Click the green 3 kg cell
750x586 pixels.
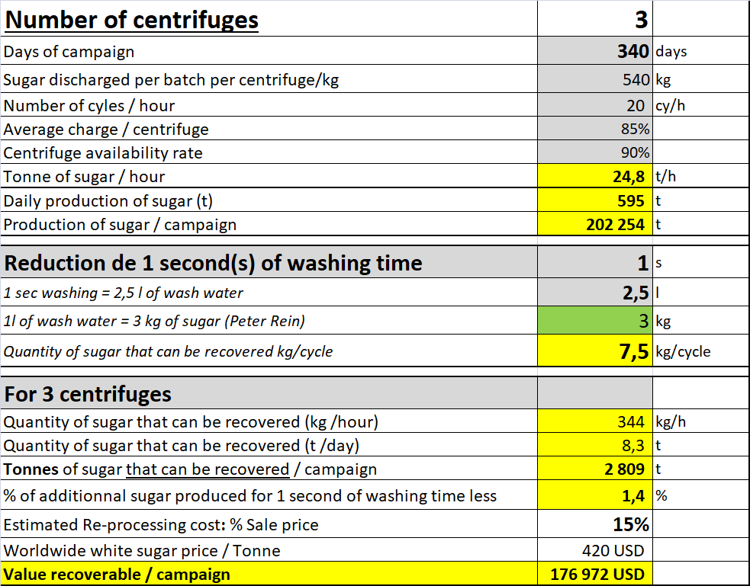click(x=595, y=321)
